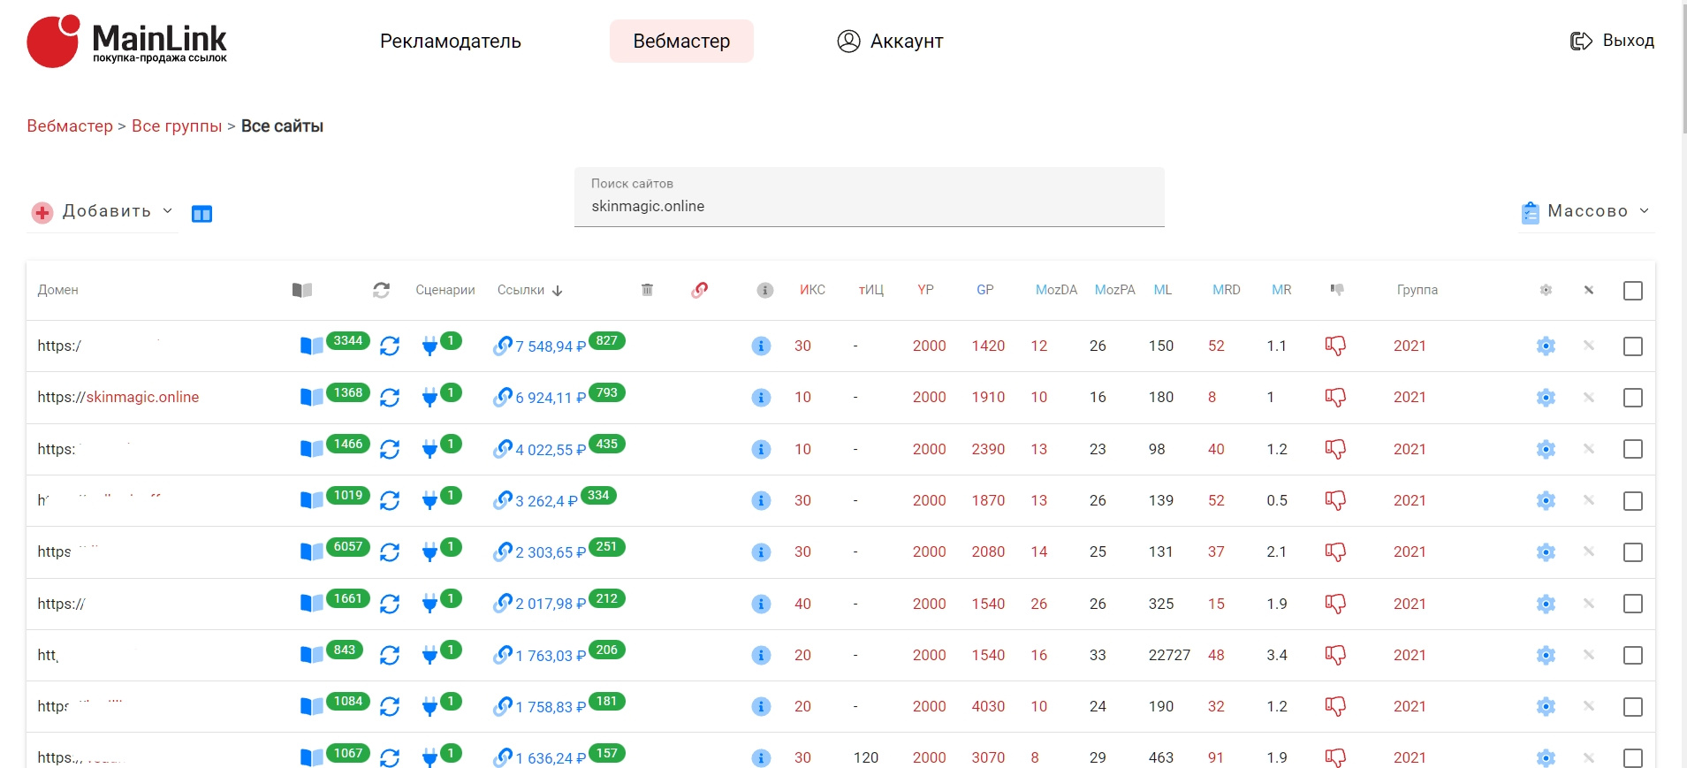Sort by the Группа column header
Screen dimensions: 1687x768
1417,290
